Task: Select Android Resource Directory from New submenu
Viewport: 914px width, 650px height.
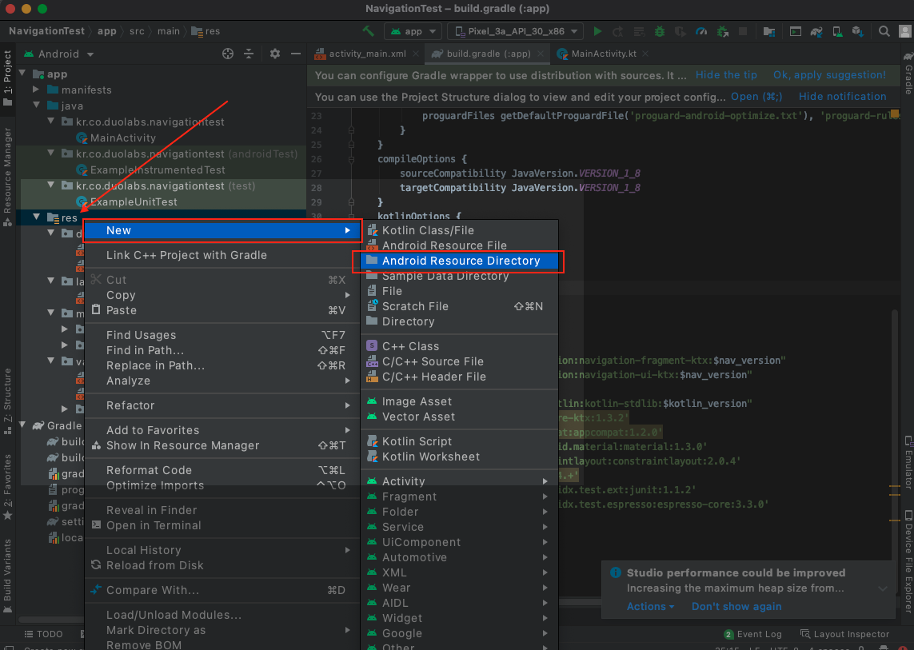Action: (460, 261)
